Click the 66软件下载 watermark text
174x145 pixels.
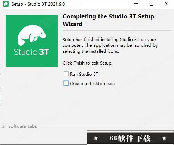130,138
